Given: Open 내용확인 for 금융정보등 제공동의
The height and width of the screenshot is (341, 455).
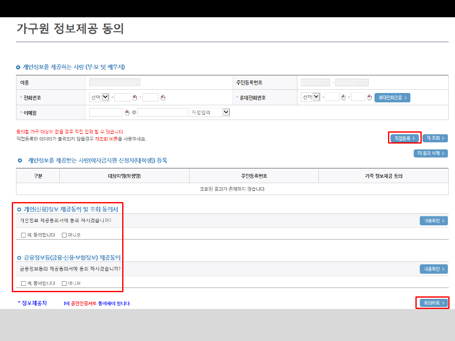Looking at the screenshot, I should pyautogui.click(x=433, y=269).
